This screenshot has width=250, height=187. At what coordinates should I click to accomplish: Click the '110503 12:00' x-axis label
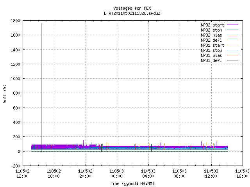click(211, 174)
